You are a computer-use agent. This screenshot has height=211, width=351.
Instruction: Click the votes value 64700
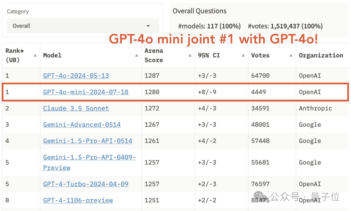(260, 76)
